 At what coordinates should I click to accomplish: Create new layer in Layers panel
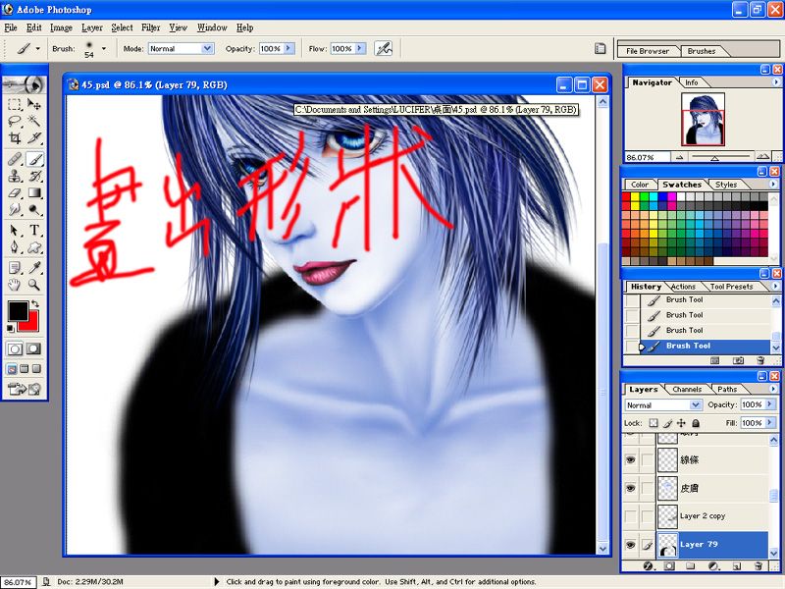click(737, 566)
